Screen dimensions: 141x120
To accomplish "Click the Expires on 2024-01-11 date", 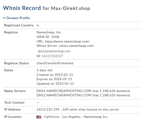I will click(54, 79).
